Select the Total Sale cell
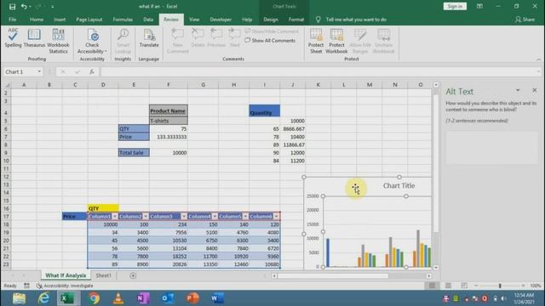Image resolution: width=545 pixels, height=306 pixels. pos(134,153)
